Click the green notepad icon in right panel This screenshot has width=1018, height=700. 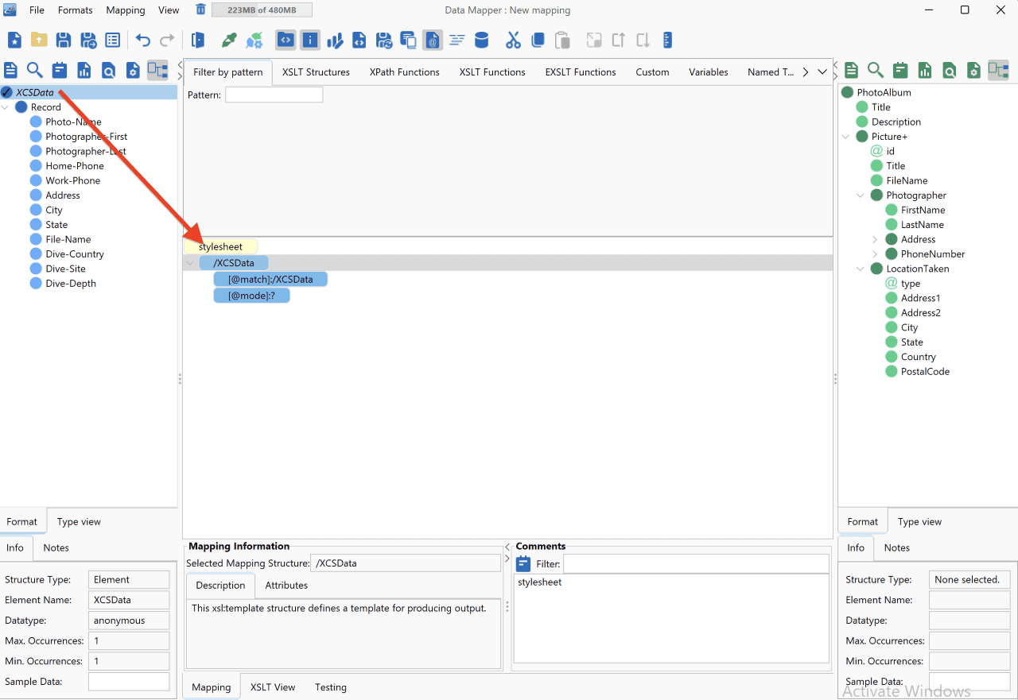[x=900, y=70]
